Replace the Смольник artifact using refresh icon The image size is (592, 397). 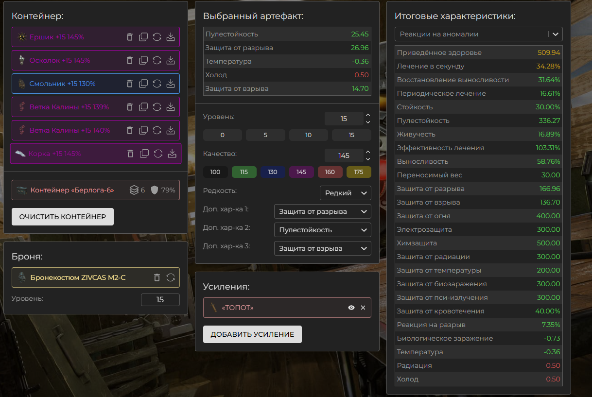point(157,84)
